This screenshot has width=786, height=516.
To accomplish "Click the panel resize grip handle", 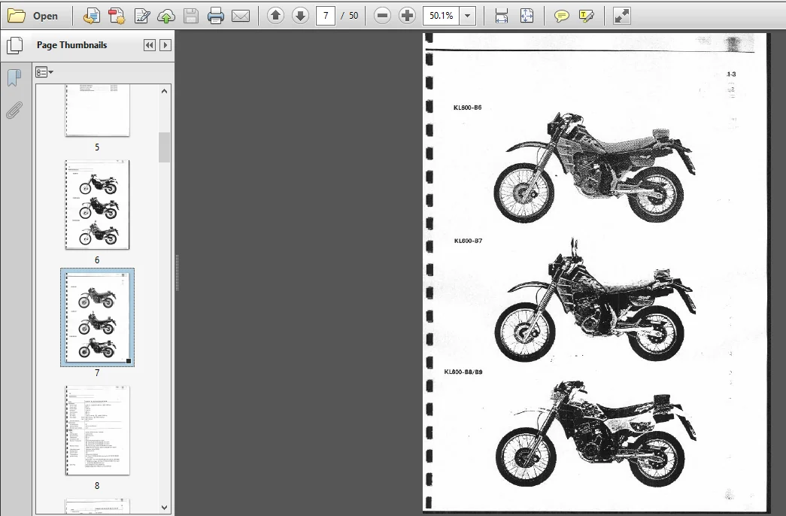I will pyautogui.click(x=177, y=273).
